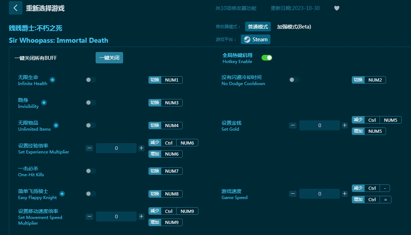The width and height of the screenshot is (411, 235).
Task: Click minus icon for Game Speed
Action: [293, 194]
